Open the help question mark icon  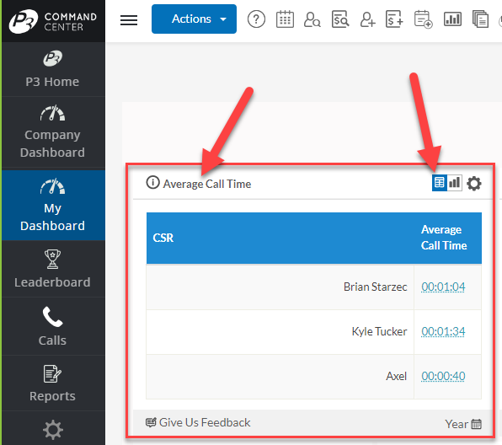click(x=256, y=19)
